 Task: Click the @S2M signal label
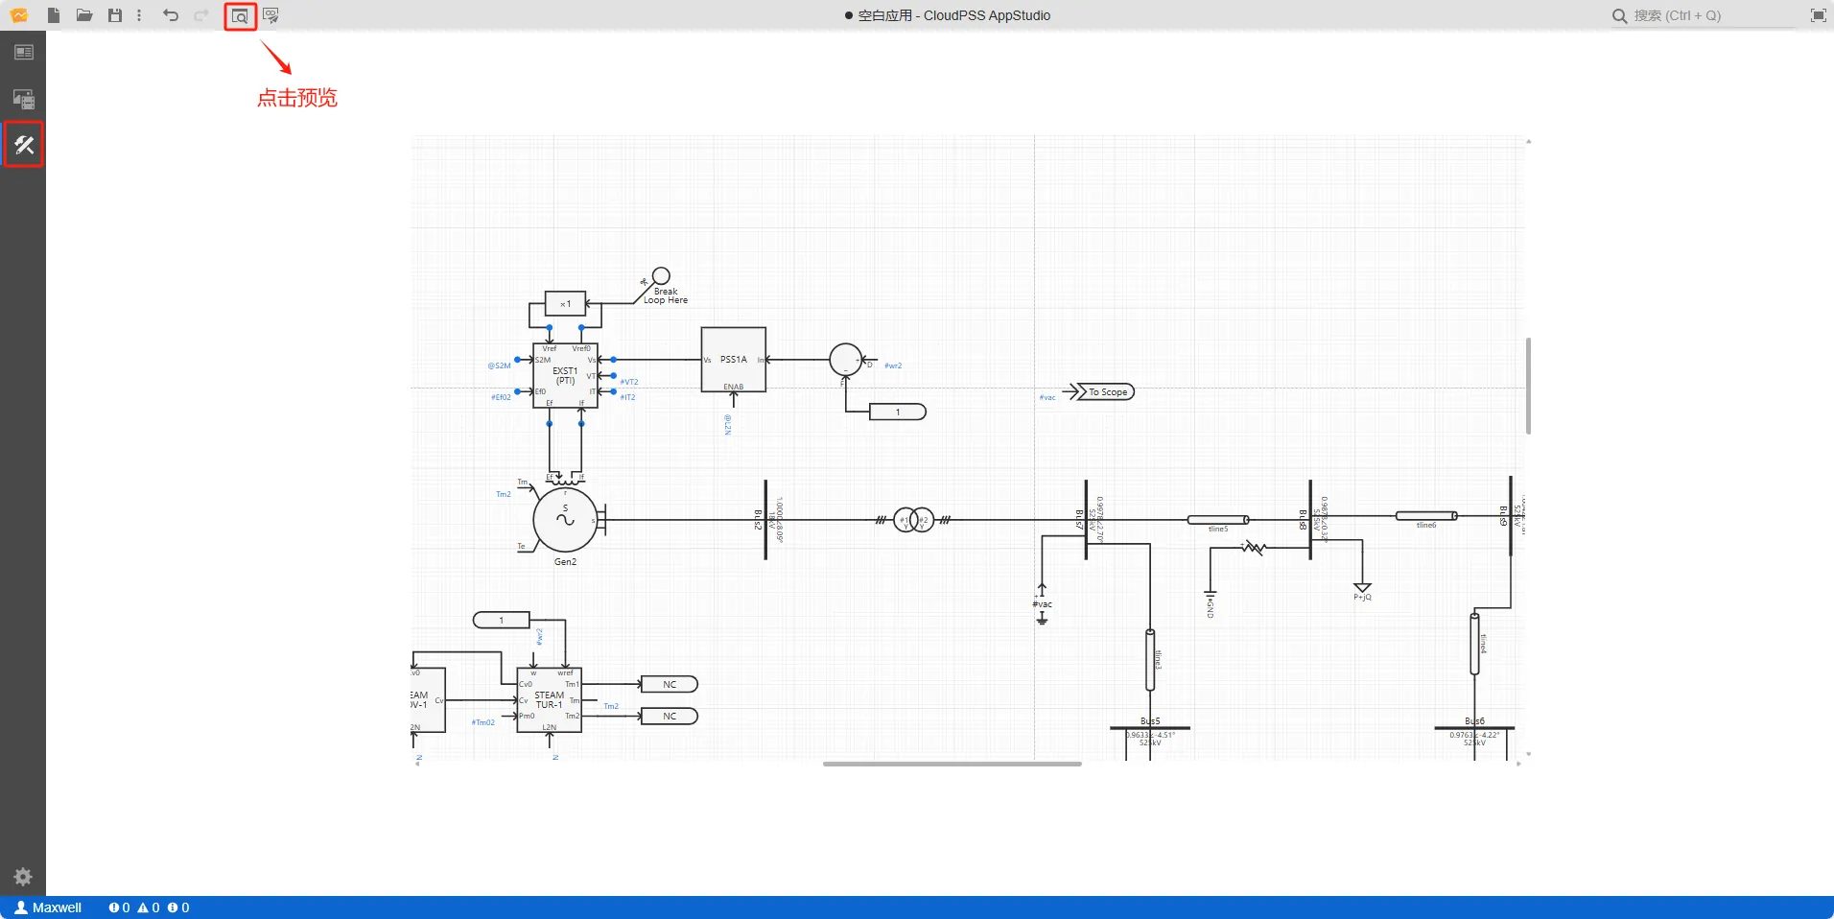(499, 365)
